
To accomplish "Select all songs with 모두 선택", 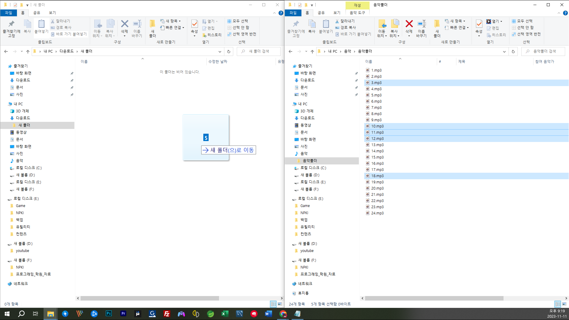I will [x=523, y=21].
